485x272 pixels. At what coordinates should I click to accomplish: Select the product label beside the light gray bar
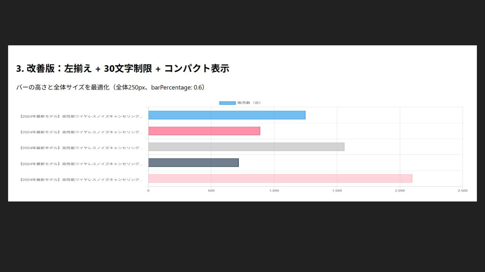pyautogui.click(x=81, y=148)
